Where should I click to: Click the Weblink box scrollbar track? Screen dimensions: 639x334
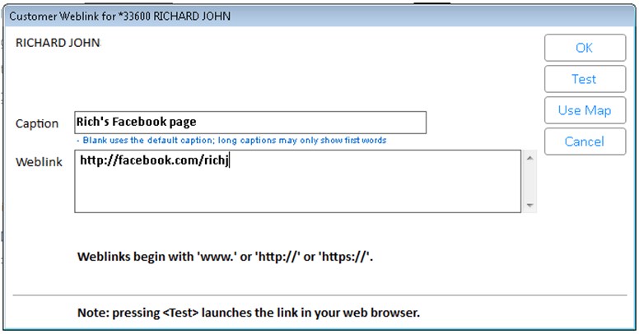(529, 181)
